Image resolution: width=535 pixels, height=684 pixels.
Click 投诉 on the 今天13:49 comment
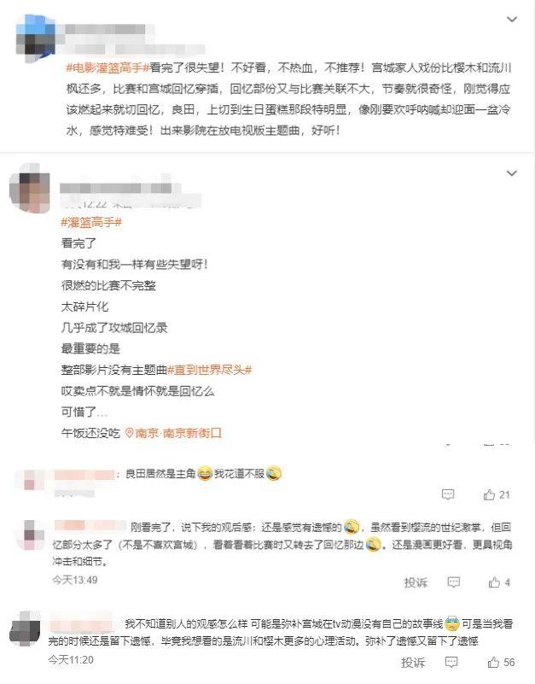point(416,582)
